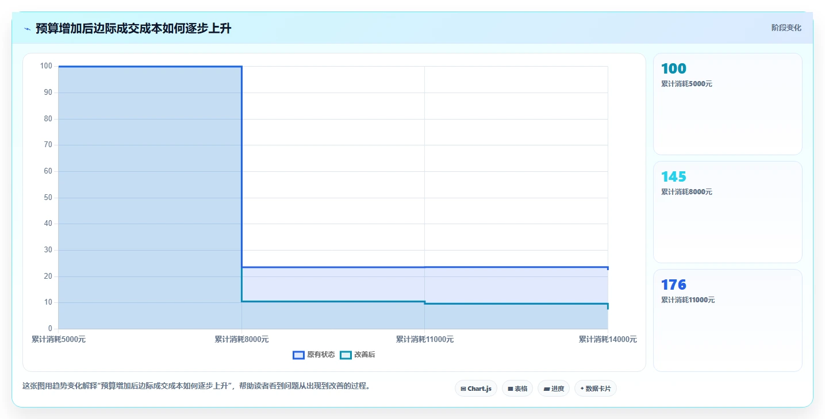This screenshot has width=825, height=419.
Task: Click x-axis label 累计消耗11000元 on the chart
Action: pyautogui.click(x=425, y=339)
